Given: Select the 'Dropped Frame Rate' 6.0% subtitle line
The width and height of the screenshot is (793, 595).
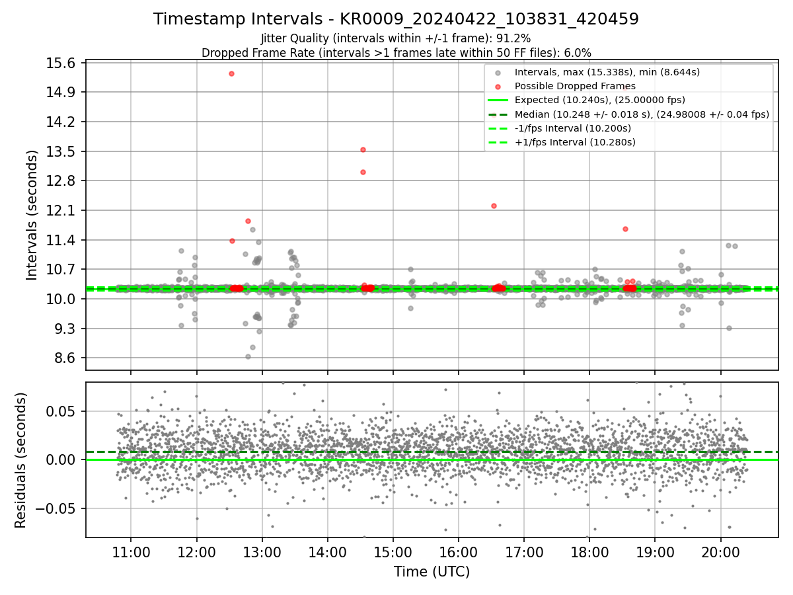Looking at the screenshot, I should pyautogui.click(x=396, y=53).
